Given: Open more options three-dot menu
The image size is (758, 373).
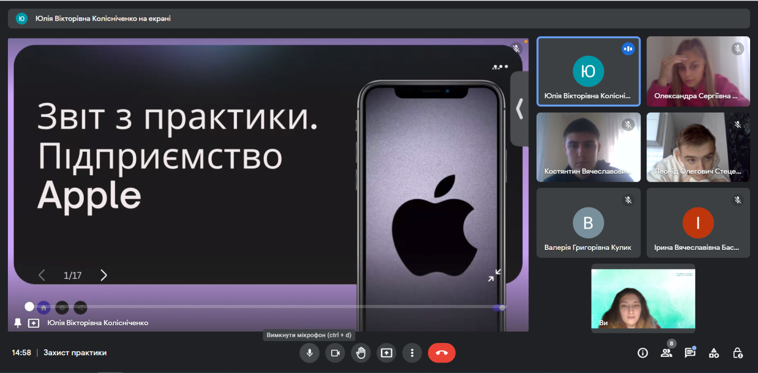Looking at the screenshot, I should tap(412, 353).
